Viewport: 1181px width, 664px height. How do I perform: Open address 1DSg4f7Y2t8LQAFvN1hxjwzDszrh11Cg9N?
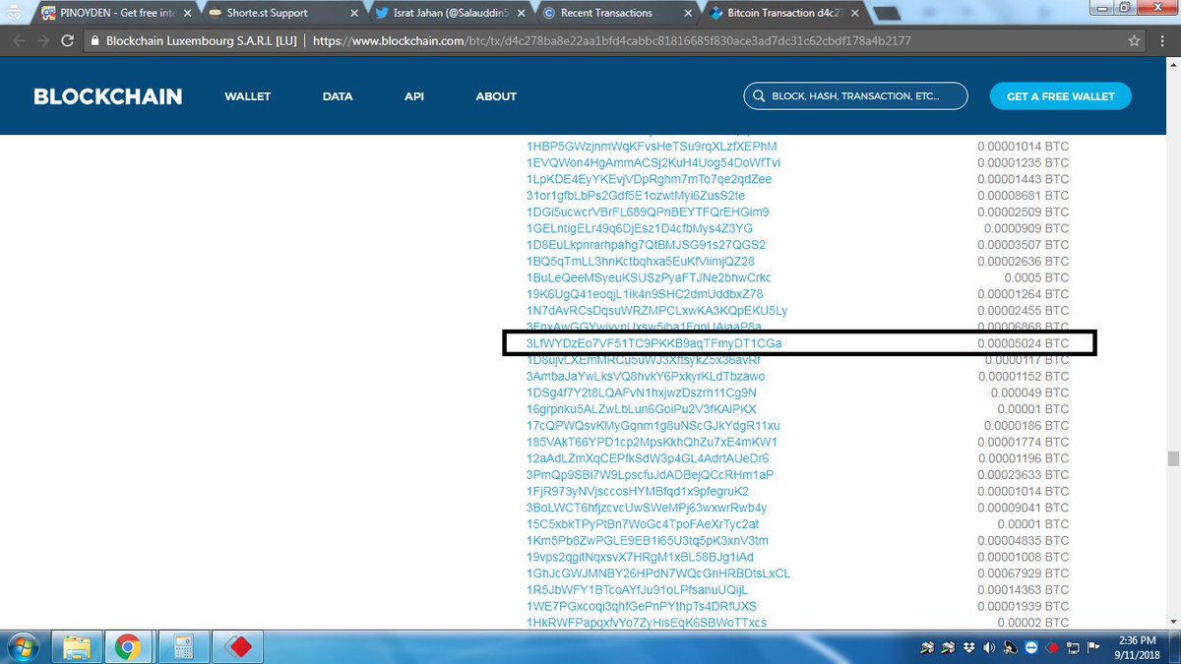click(x=642, y=392)
